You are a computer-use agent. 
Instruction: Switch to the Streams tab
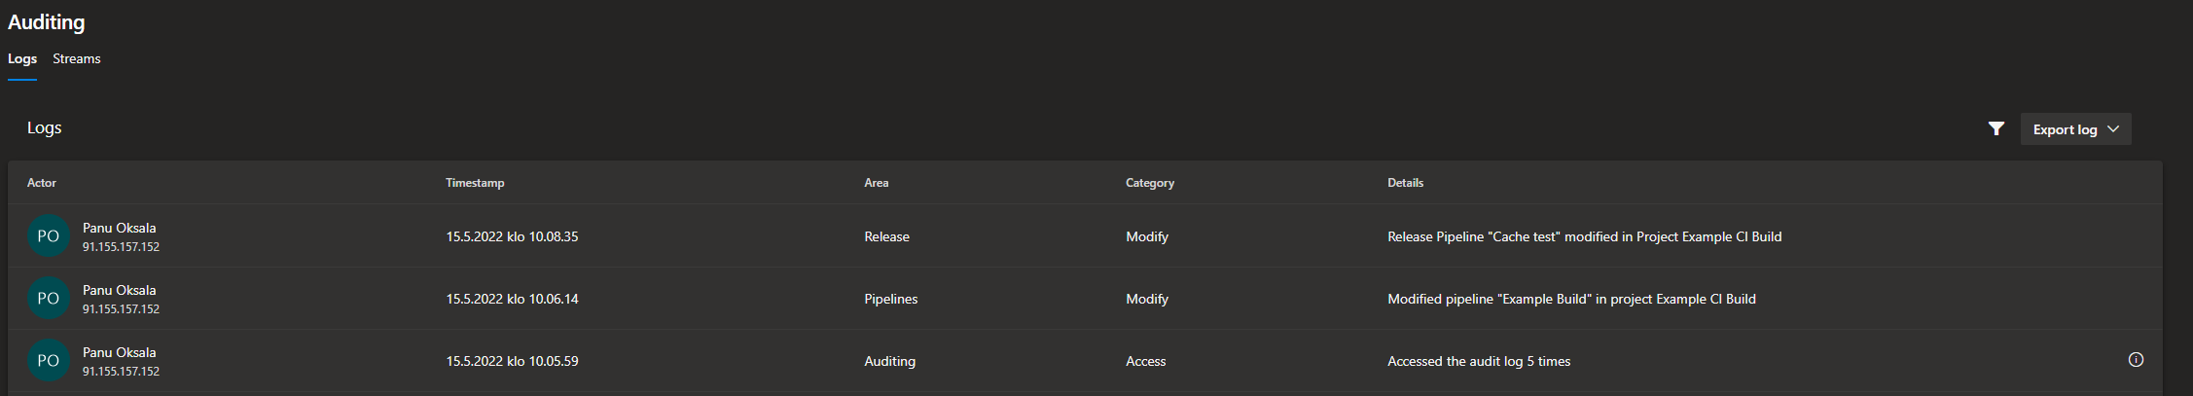(x=77, y=59)
